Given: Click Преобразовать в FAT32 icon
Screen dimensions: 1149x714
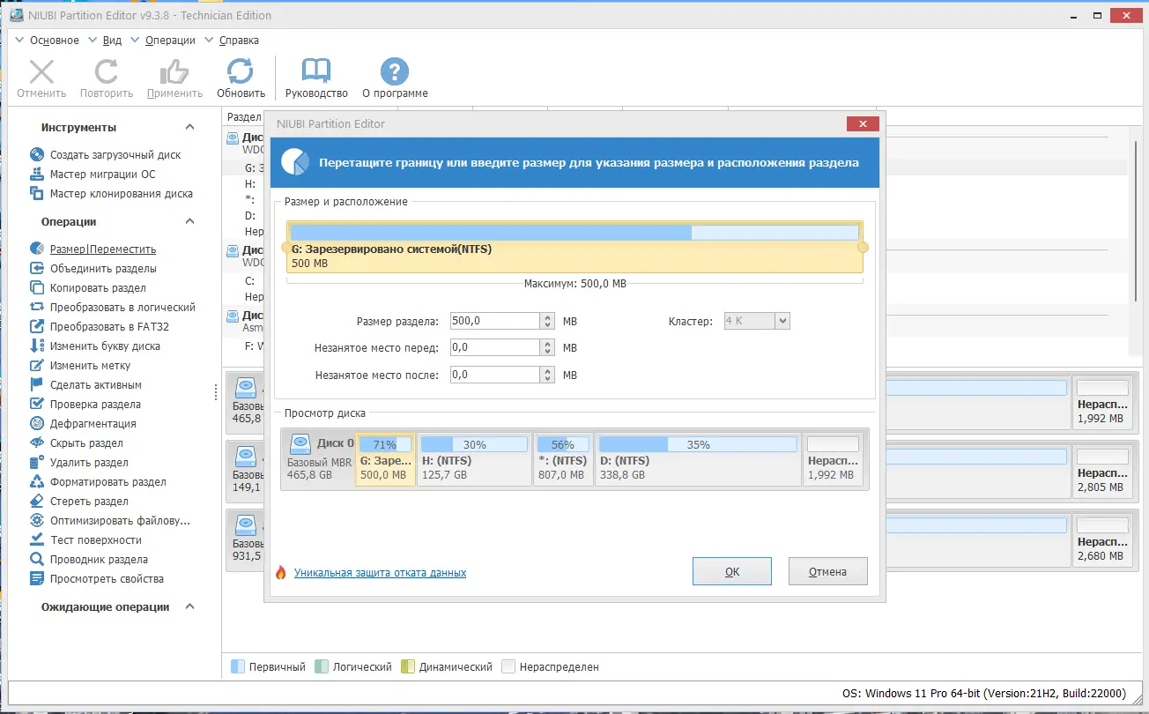Looking at the screenshot, I should pyautogui.click(x=37, y=326).
